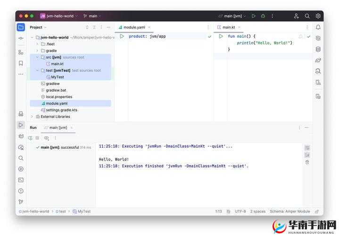Close the main [jvm] Run tab
339x236 pixels.
click(72, 127)
